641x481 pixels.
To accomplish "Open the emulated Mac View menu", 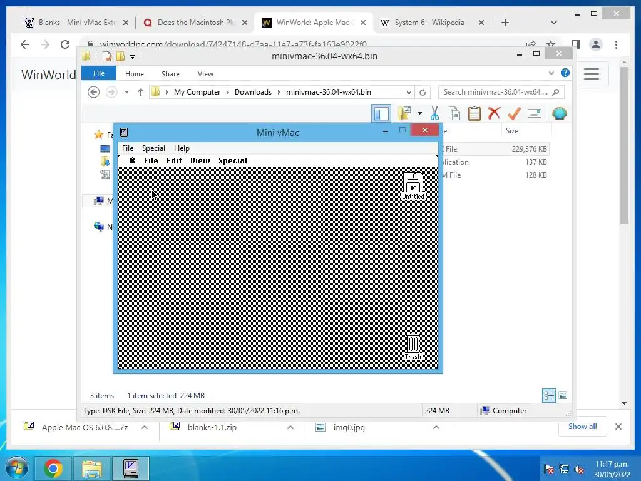I will pos(200,161).
